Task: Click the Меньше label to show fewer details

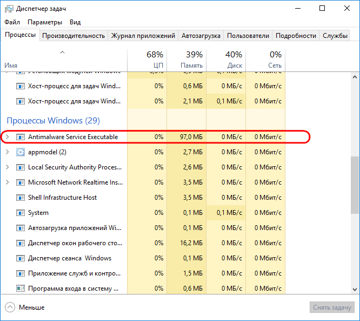Action: pyautogui.click(x=32, y=307)
